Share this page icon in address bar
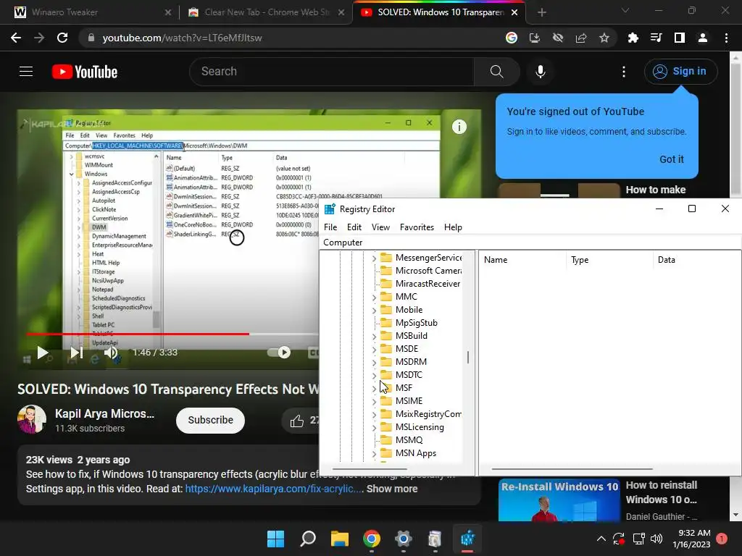The image size is (742, 556). click(x=580, y=38)
